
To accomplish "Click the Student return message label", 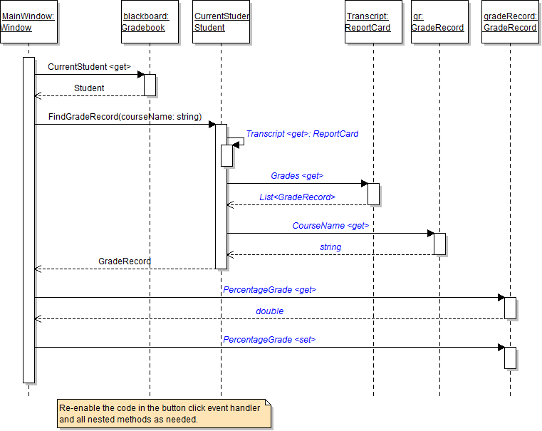I will click(89, 88).
